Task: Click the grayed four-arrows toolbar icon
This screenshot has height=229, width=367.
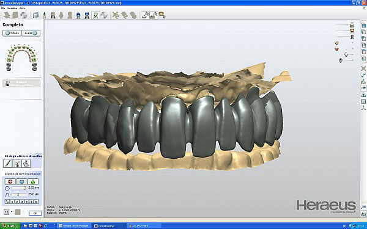Action: tap(116, 15)
